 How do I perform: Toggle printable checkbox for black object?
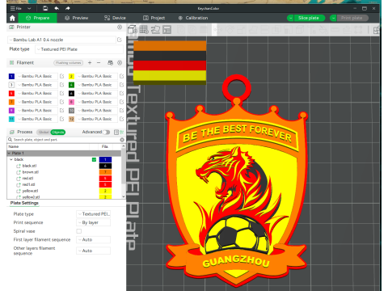click(94, 159)
